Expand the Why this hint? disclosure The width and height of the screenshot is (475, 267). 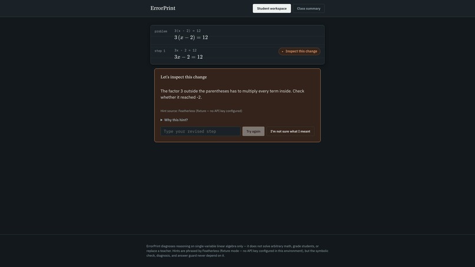[x=174, y=120]
